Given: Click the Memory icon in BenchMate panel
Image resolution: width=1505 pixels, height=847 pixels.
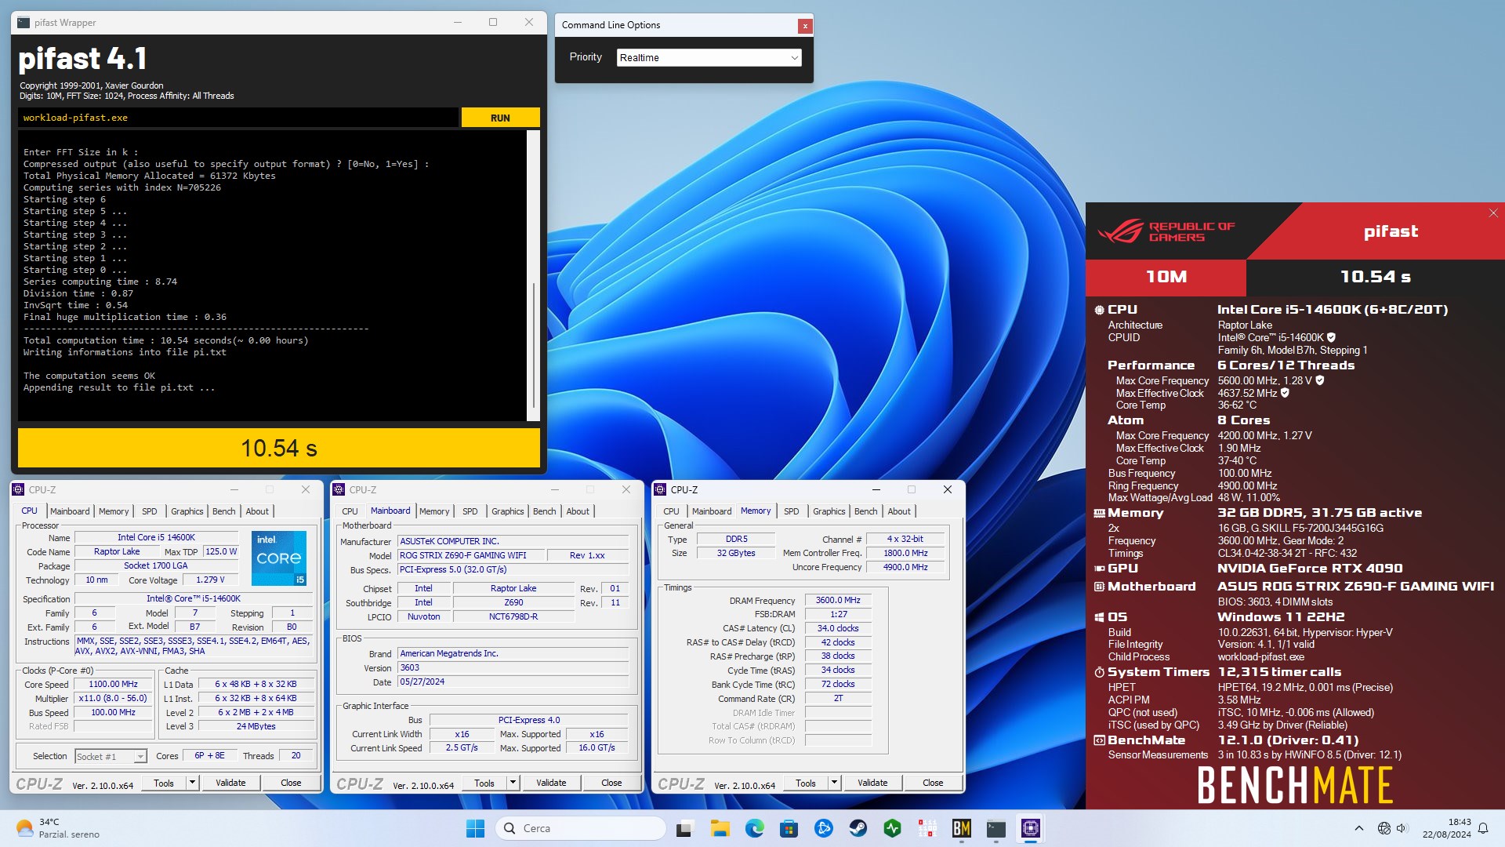Looking at the screenshot, I should (x=1099, y=513).
